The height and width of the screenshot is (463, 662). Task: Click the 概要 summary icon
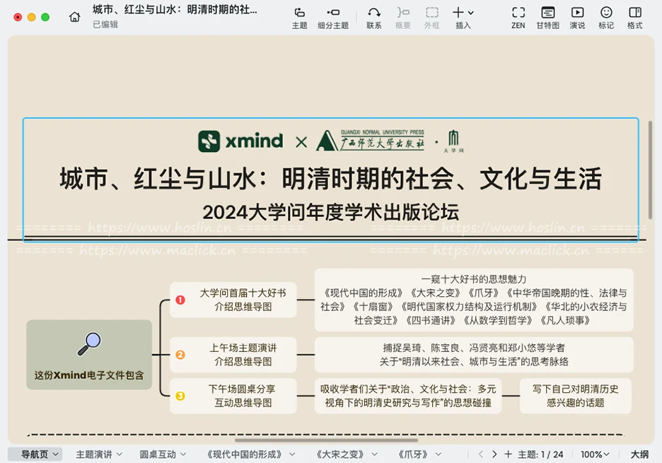(x=402, y=18)
